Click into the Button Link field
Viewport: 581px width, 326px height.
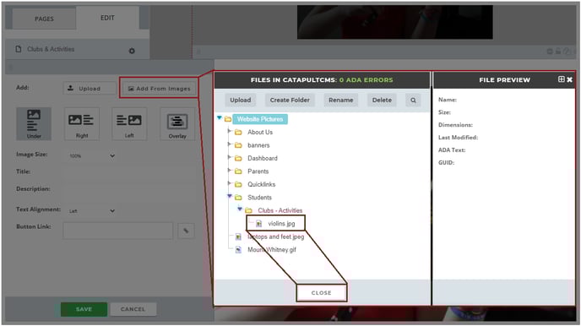118,231
